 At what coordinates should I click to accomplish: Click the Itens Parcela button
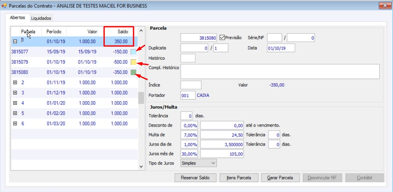tap(239, 178)
